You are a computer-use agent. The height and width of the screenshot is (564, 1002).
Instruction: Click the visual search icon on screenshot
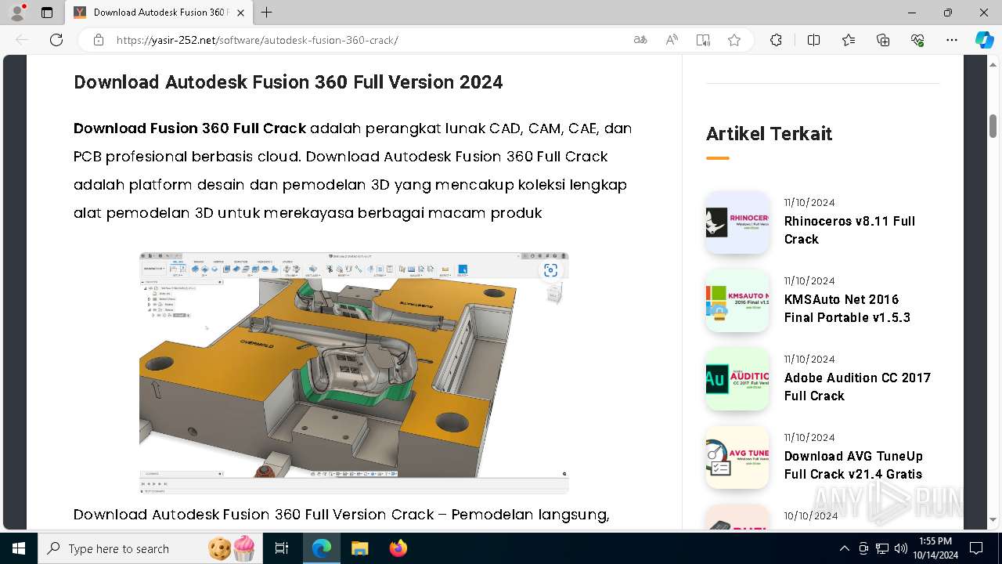550,270
